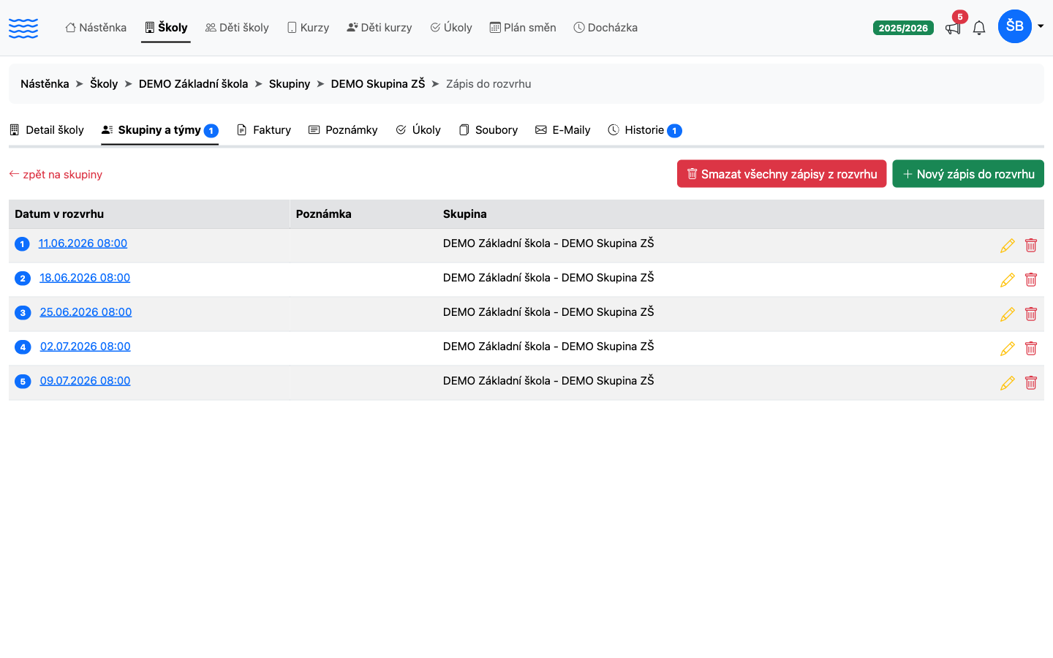
Task: Open the 09.07.2026 08:00 date link
Action: [x=86, y=381]
